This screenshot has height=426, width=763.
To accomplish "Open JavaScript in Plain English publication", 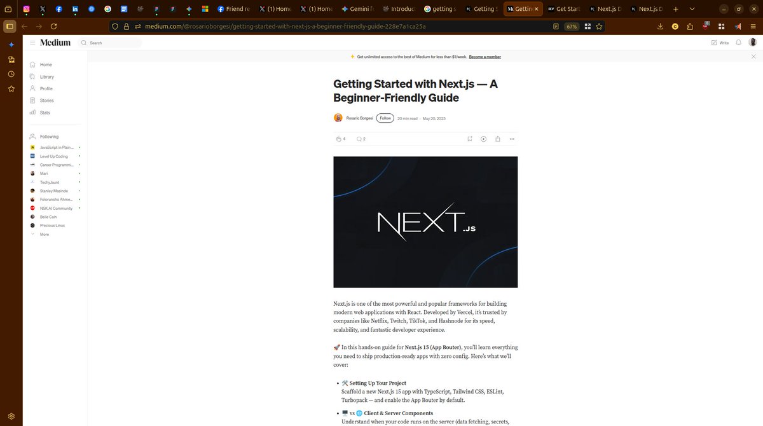I will [x=55, y=147].
